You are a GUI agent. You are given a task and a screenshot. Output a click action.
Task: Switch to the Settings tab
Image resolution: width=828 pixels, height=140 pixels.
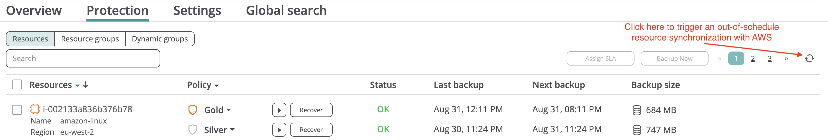(x=197, y=11)
